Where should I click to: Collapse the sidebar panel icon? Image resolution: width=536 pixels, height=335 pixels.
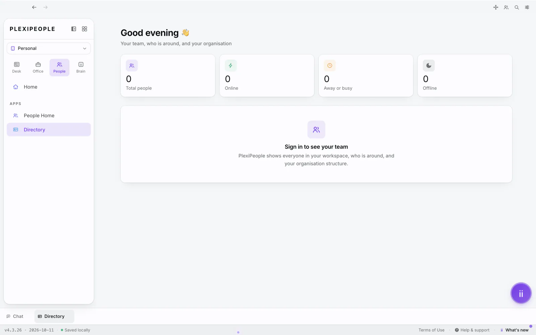(74, 29)
